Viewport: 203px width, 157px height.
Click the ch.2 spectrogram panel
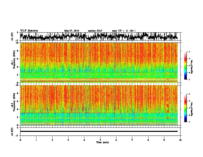(x=100, y=105)
